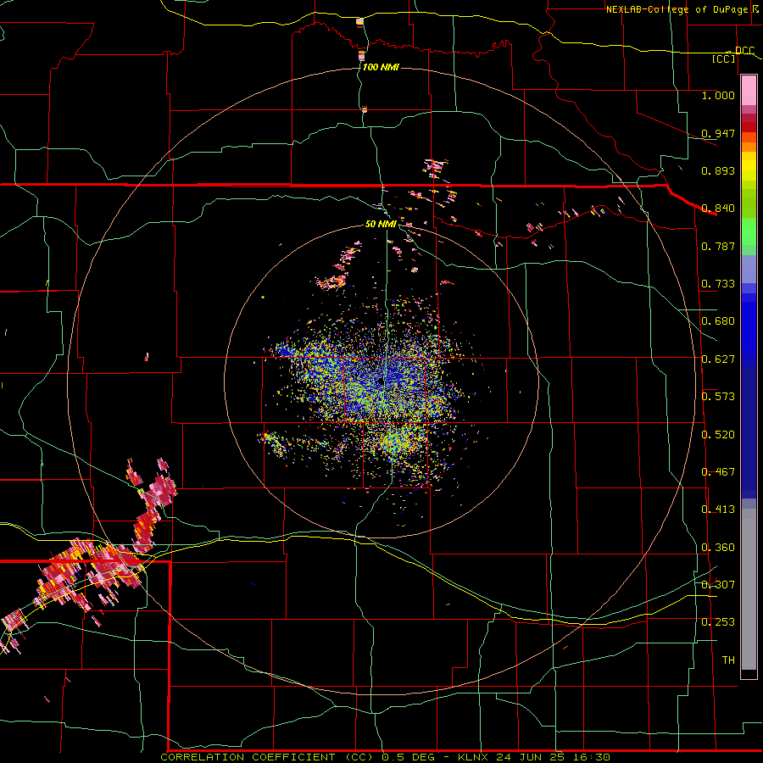Click the 100 NMI range ring label
763x763 pixels.
tap(381, 67)
